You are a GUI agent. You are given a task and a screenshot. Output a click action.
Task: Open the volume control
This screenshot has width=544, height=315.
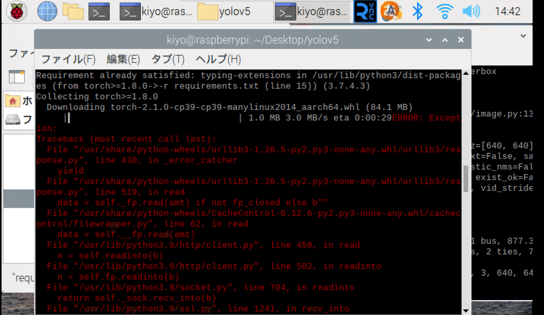[472, 11]
